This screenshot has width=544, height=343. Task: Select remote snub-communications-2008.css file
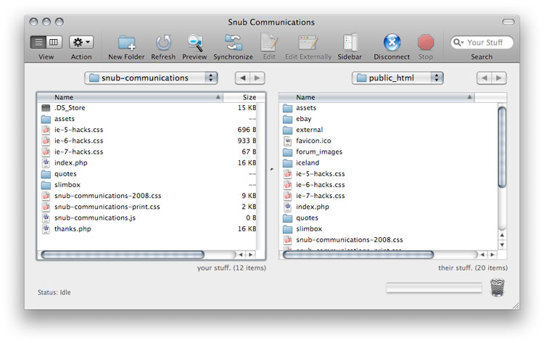point(350,240)
